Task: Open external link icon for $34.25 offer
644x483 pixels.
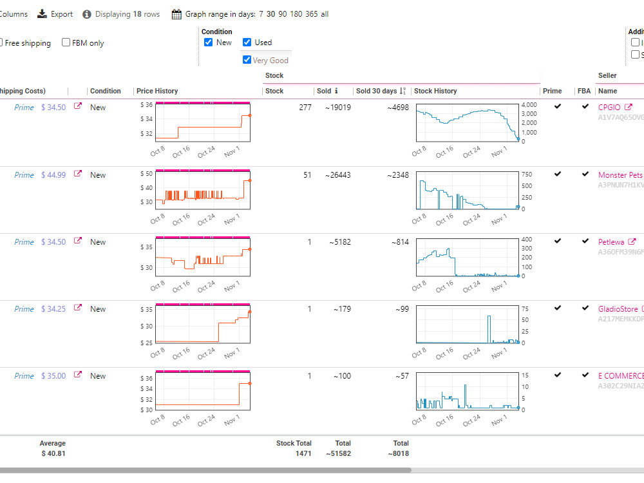Action: 78,307
